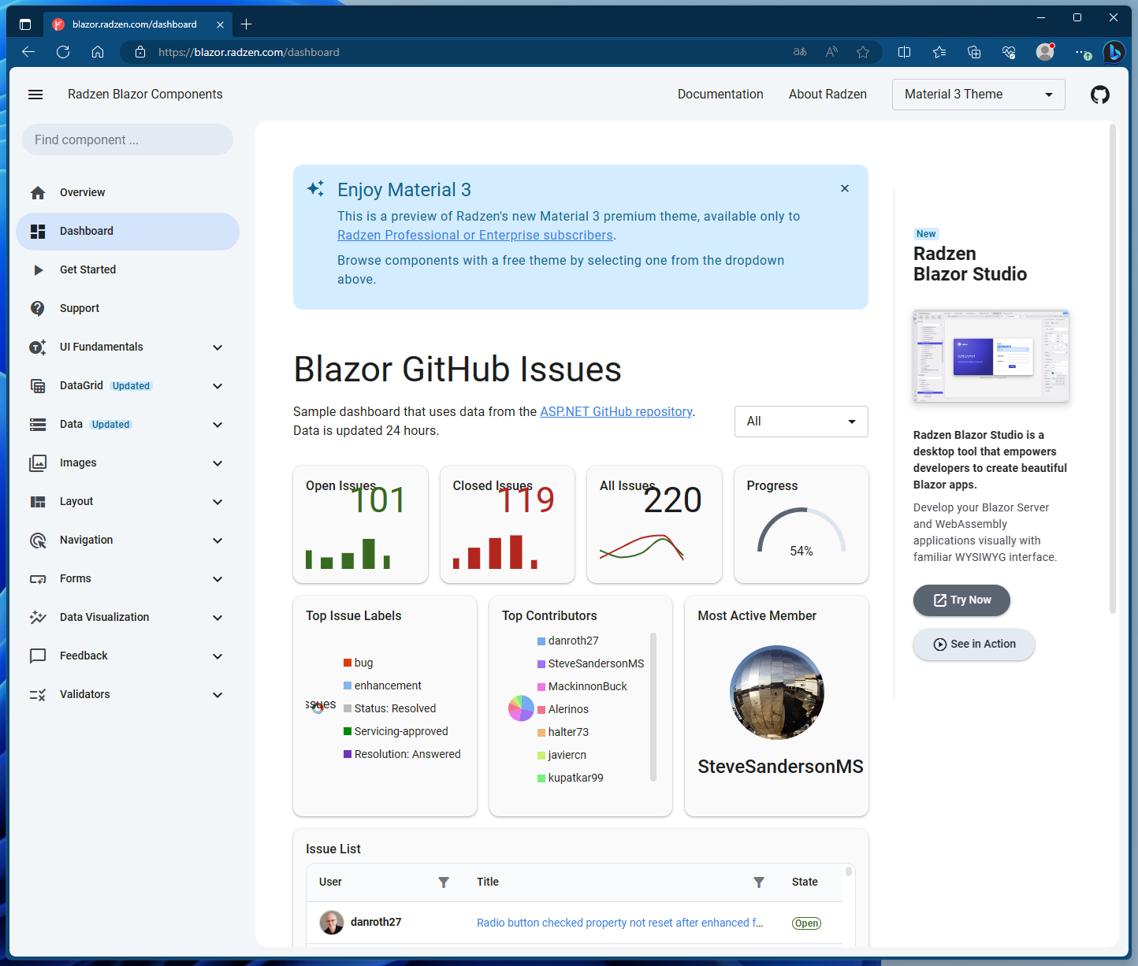Open the sidebar hamburger menu
The height and width of the screenshot is (966, 1138).
click(35, 94)
